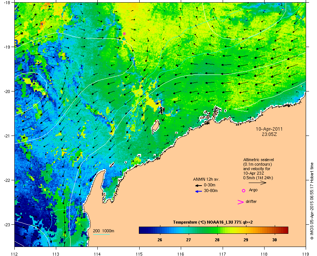Click the cyan 200 1000m depth contour line sample
The width and height of the screenshot is (317, 256).
pos(101,235)
